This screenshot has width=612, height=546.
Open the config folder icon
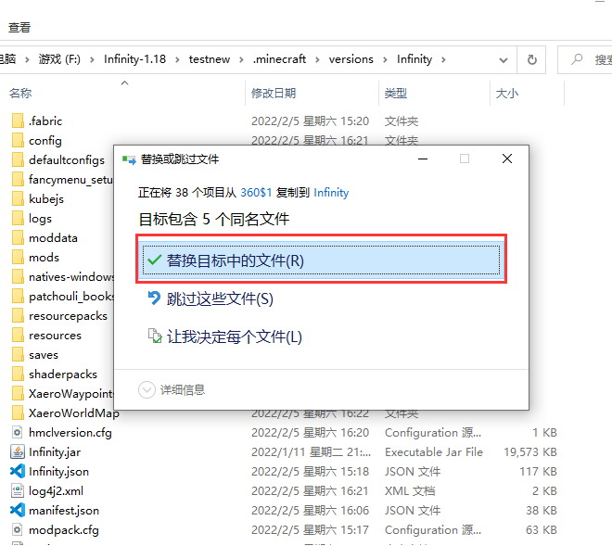[18, 141]
